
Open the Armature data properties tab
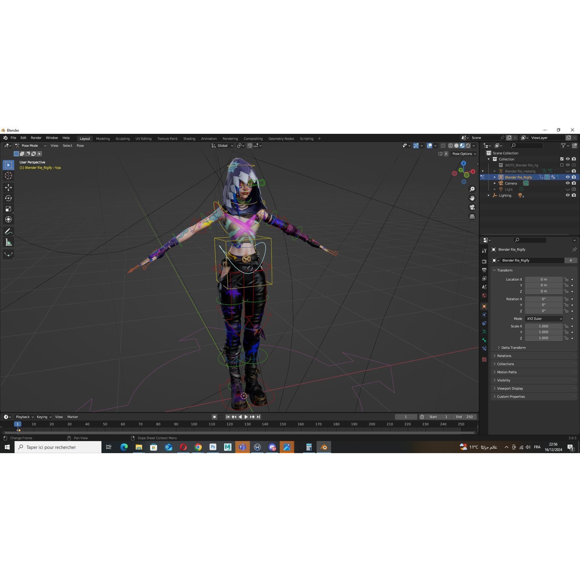coord(484,332)
